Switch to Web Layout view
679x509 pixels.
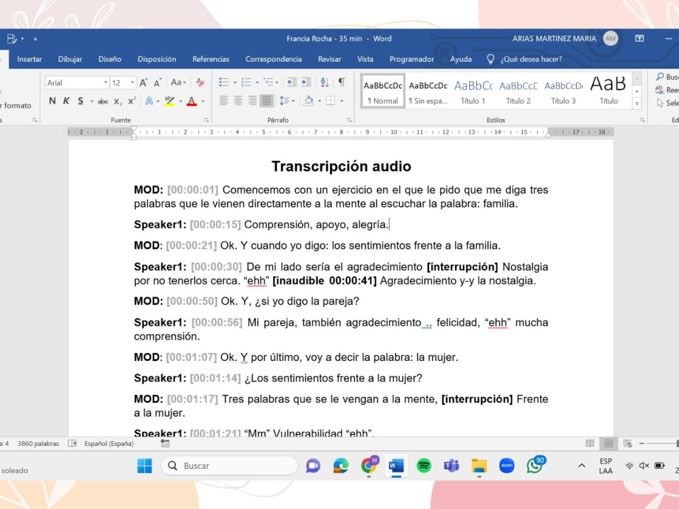[x=627, y=444]
